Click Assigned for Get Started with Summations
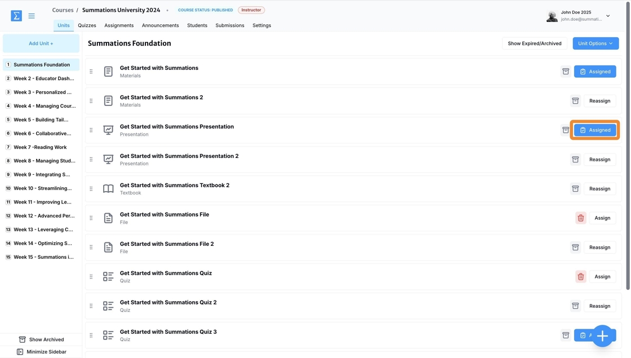 (x=595, y=71)
